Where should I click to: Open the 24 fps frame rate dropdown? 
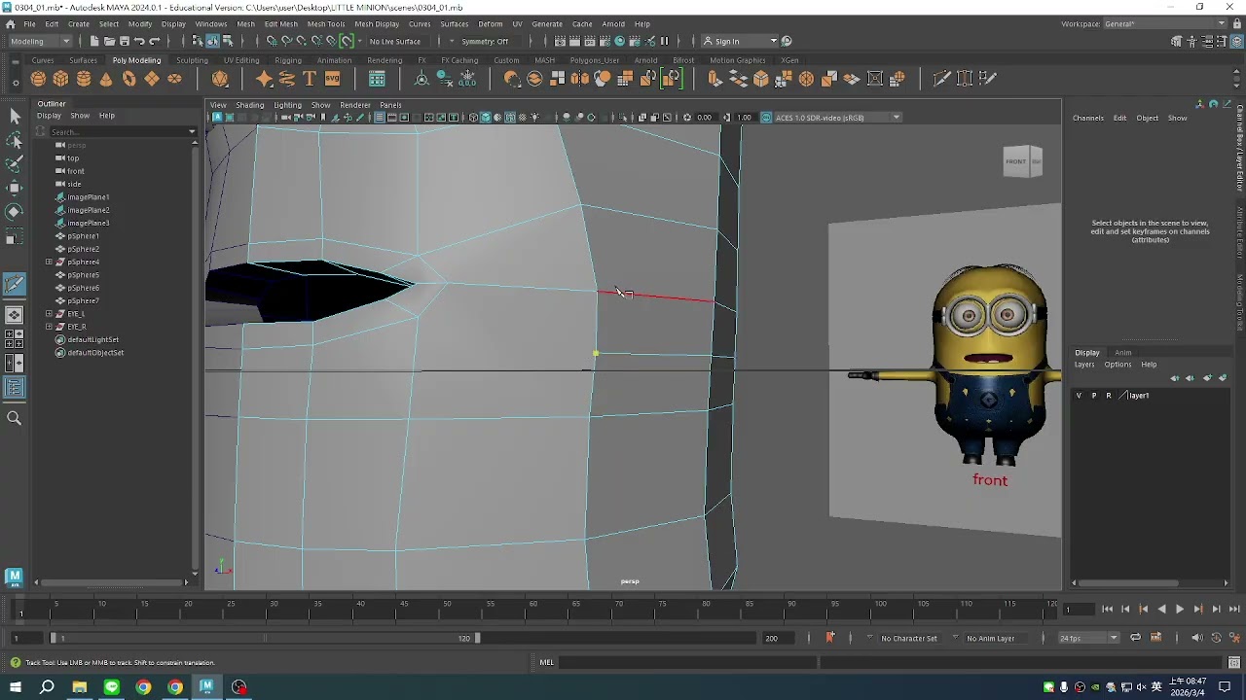coord(1088,638)
